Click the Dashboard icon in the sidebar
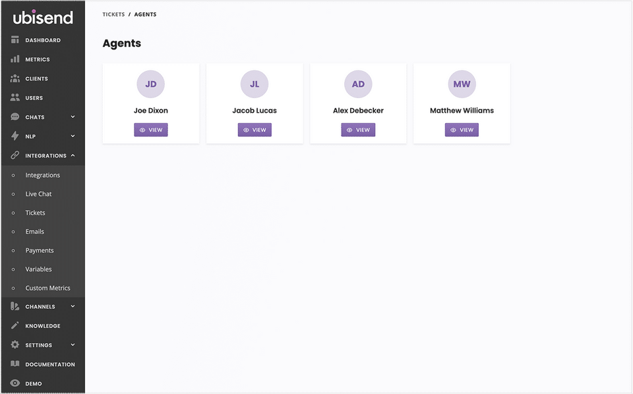The width and height of the screenshot is (633, 394). tap(15, 40)
